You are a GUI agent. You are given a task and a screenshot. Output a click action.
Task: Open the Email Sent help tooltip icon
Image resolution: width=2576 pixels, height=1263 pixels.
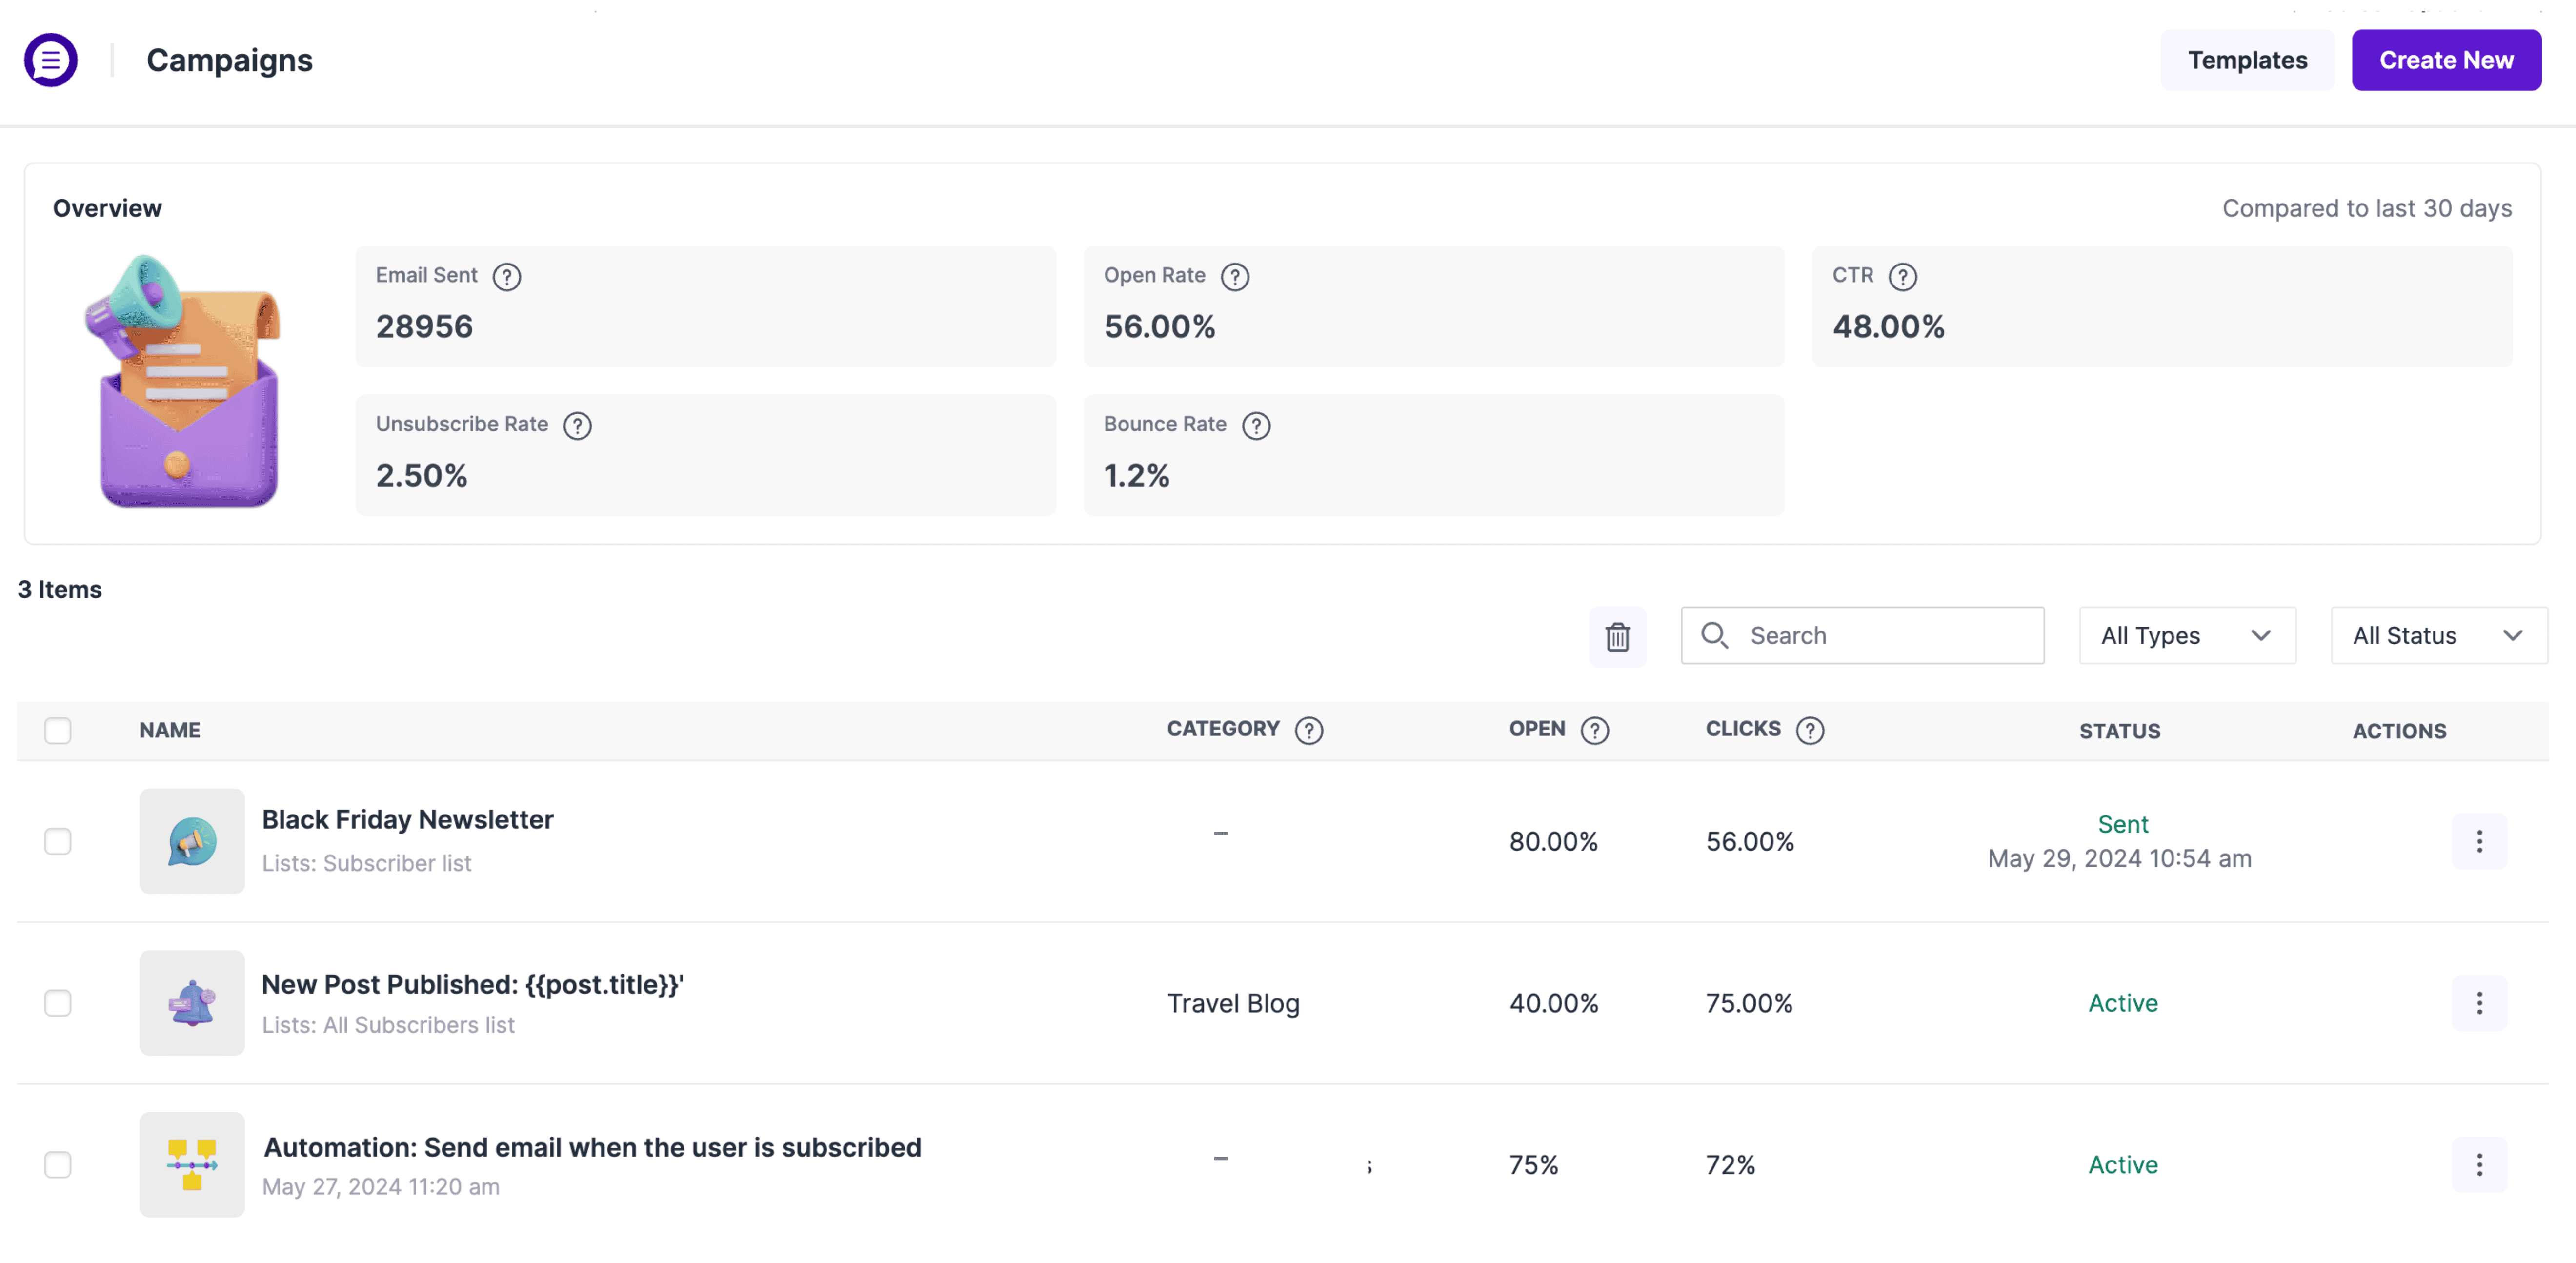click(507, 277)
